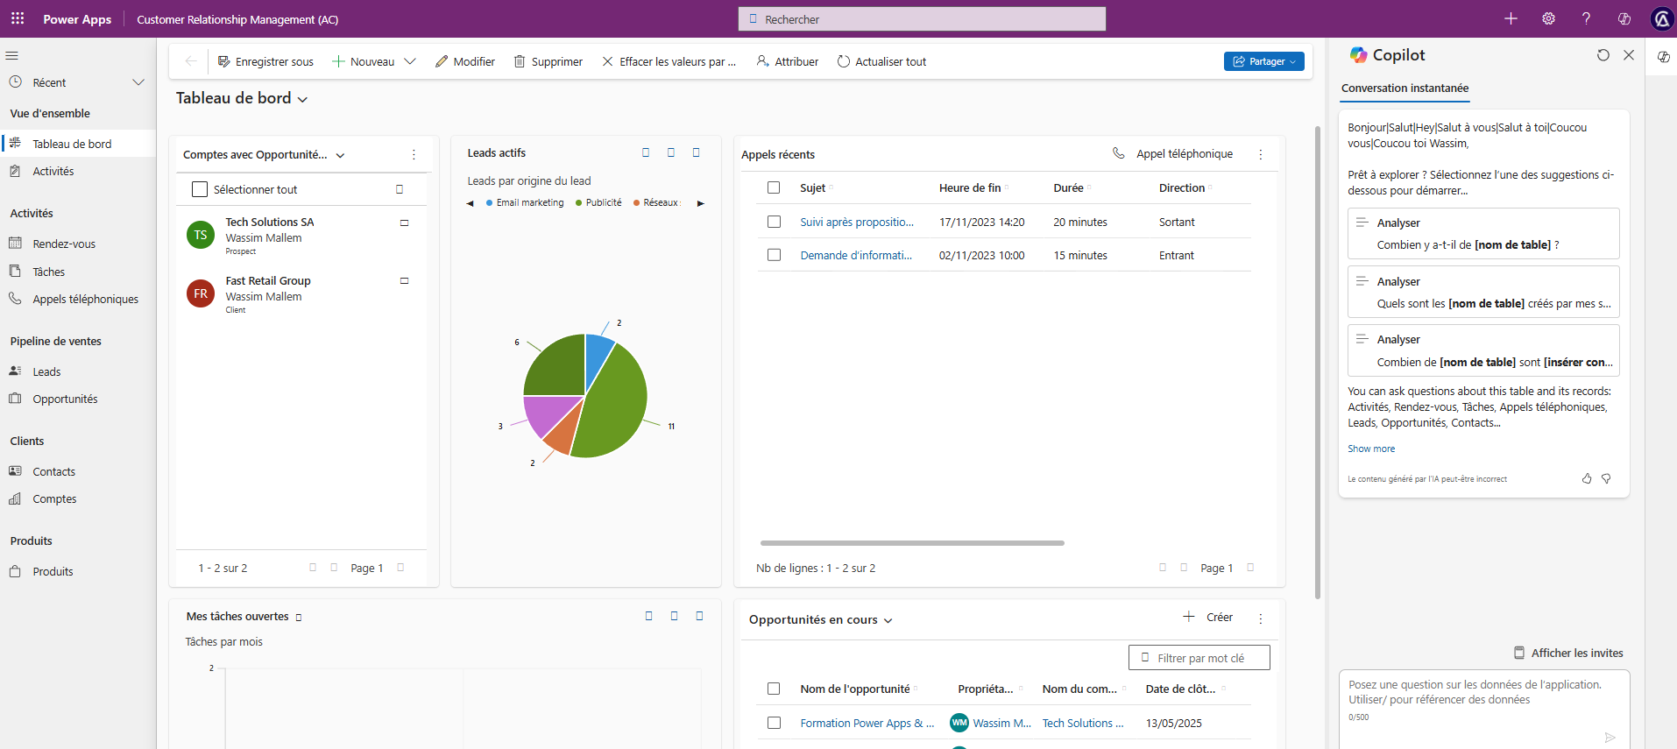The image size is (1677, 749).
Task: Tick checkbox for Suivi après proposition call
Action: click(x=774, y=223)
